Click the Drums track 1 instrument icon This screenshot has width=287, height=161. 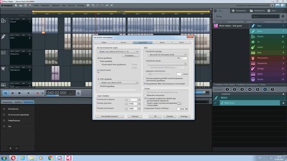point(3,21)
